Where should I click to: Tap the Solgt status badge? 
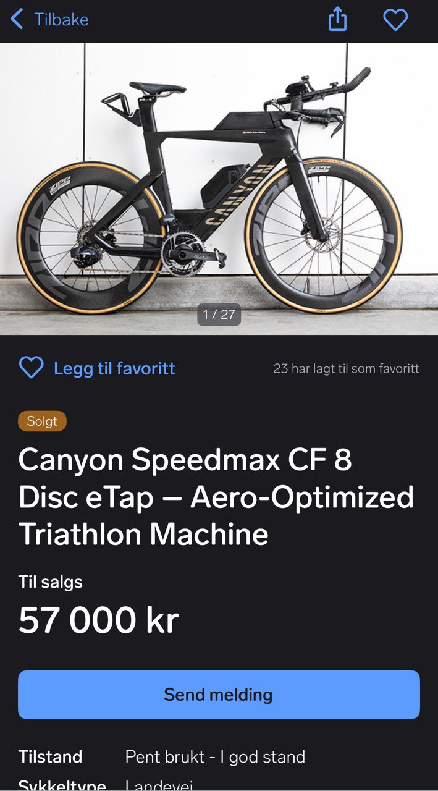pos(42,421)
